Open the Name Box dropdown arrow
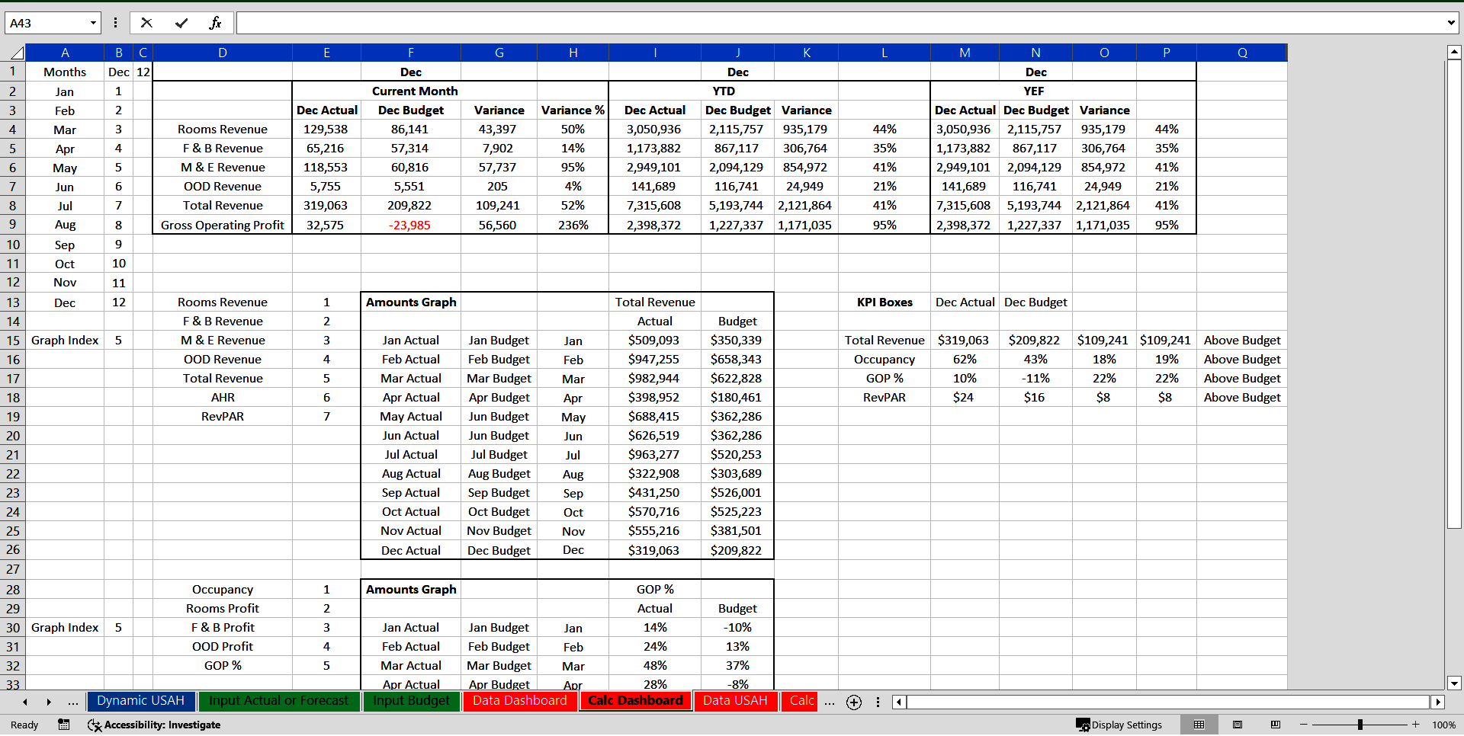The width and height of the screenshot is (1464, 736). click(x=93, y=23)
